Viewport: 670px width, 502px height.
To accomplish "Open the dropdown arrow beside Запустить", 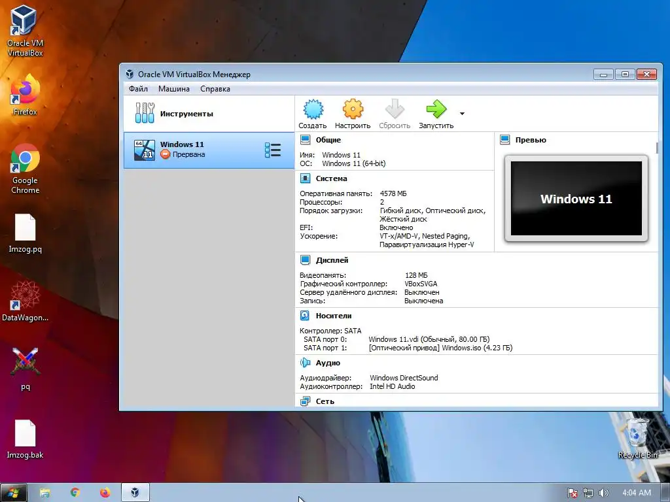I will point(462,114).
